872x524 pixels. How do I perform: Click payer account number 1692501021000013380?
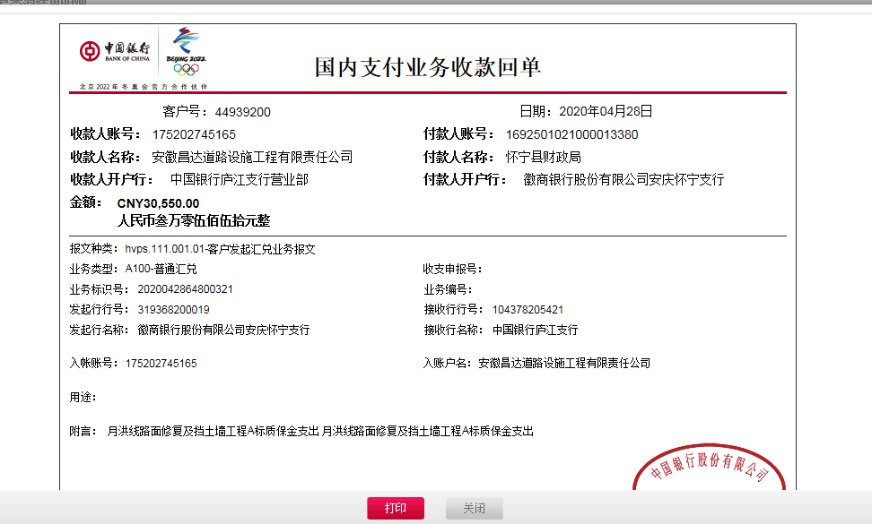pos(572,134)
